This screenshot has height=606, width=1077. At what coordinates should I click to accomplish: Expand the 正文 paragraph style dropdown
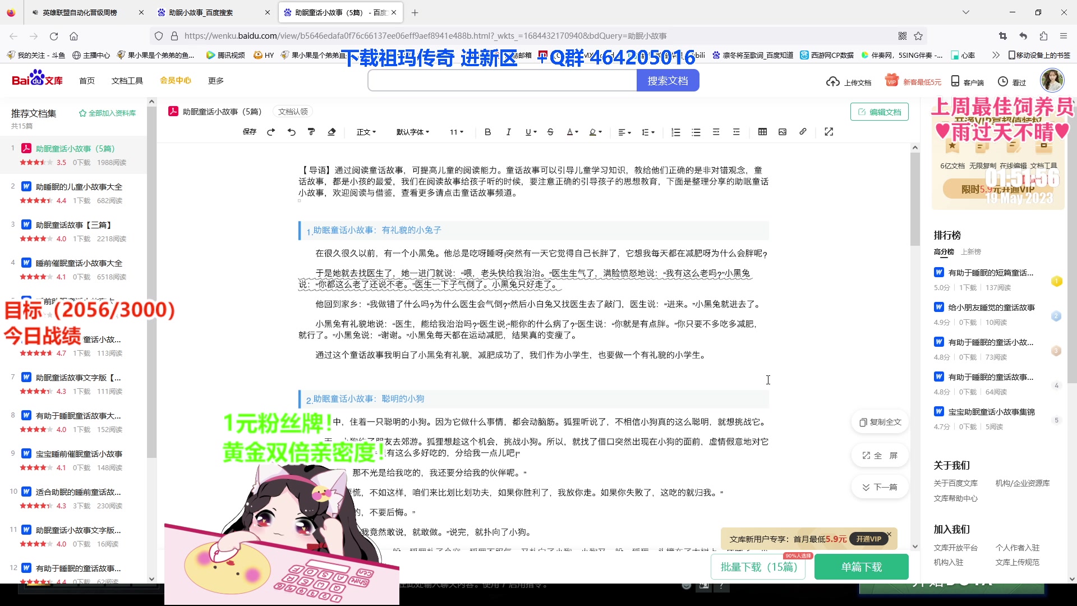click(365, 132)
